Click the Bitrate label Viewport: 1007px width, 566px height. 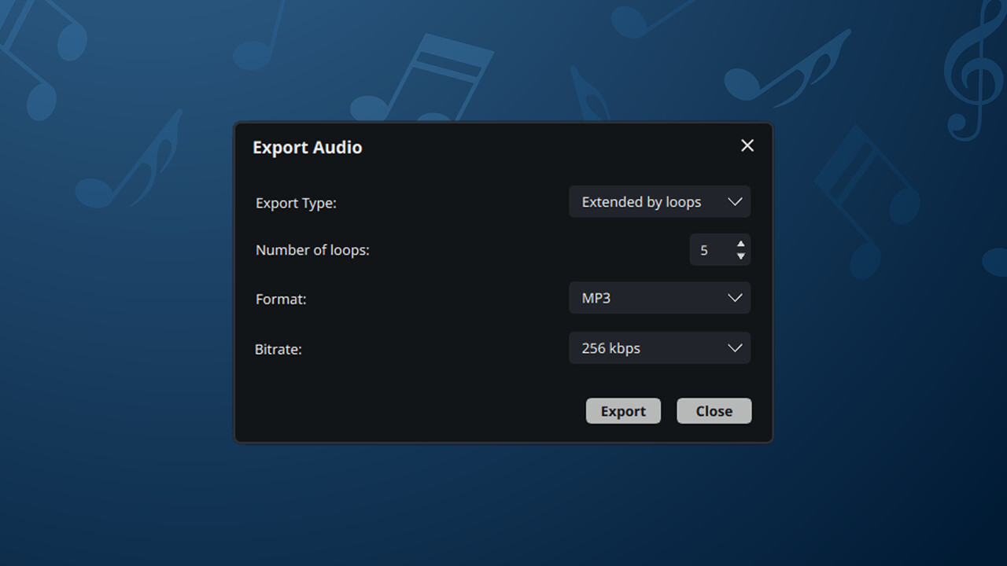point(278,349)
